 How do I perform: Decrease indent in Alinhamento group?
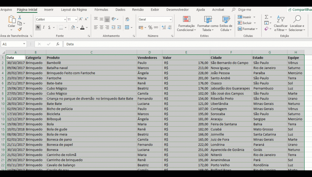(113, 27)
